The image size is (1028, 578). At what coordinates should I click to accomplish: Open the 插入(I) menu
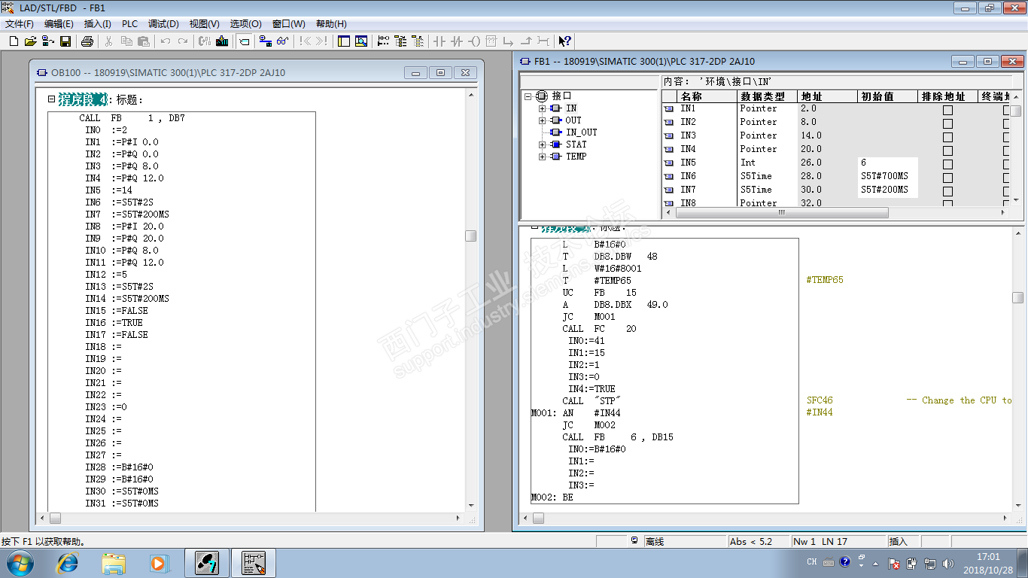[x=97, y=24]
